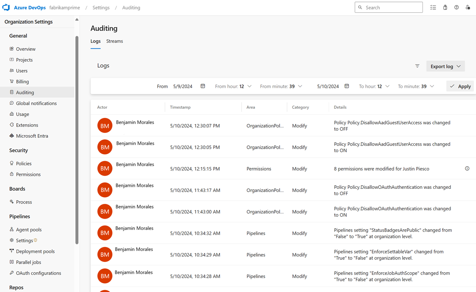The height and width of the screenshot is (292, 476).
Task: Open the work items checklist icon
Action: 433,7
